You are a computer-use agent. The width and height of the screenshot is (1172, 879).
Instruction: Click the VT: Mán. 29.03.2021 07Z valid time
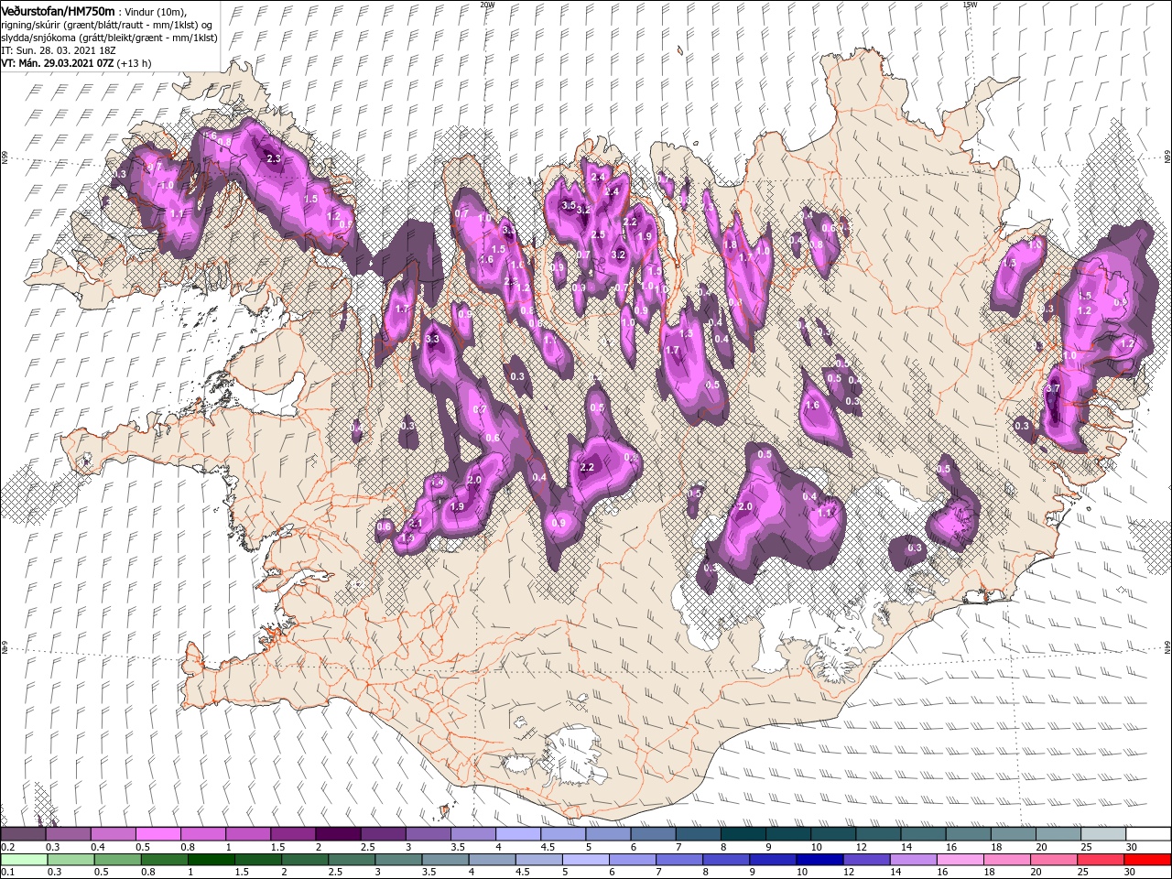[x=57, y=63]
